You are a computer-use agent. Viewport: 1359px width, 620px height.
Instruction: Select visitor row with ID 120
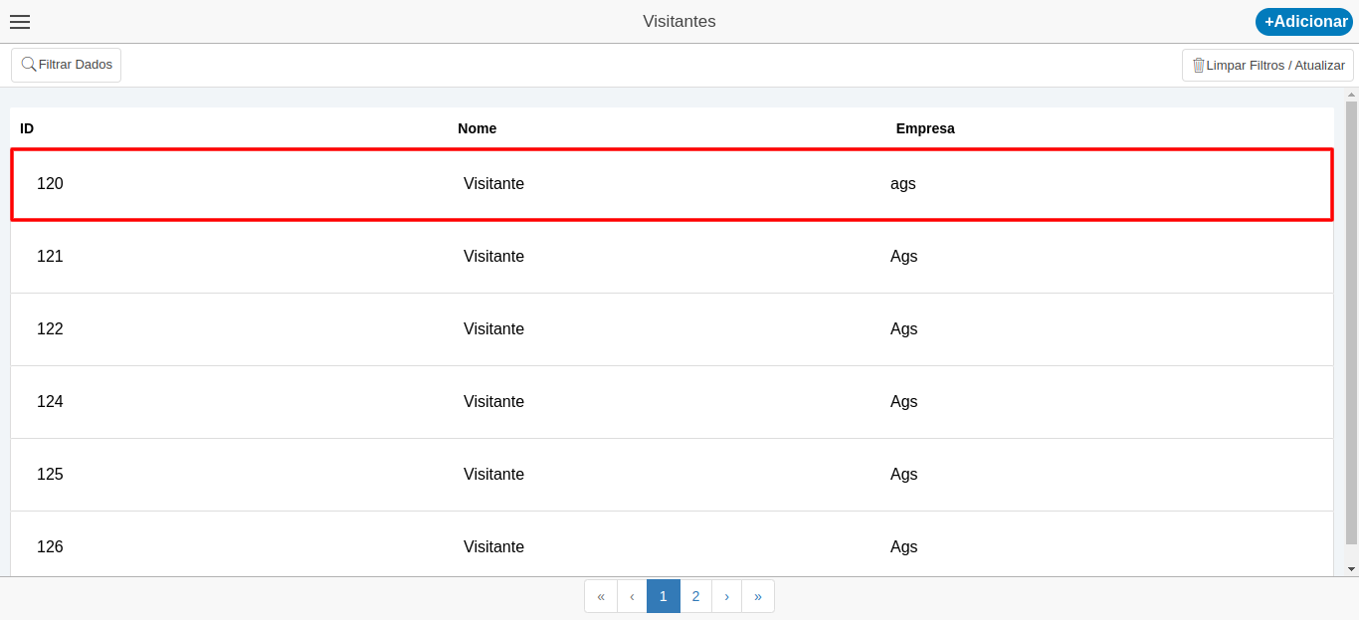(672, 184)
